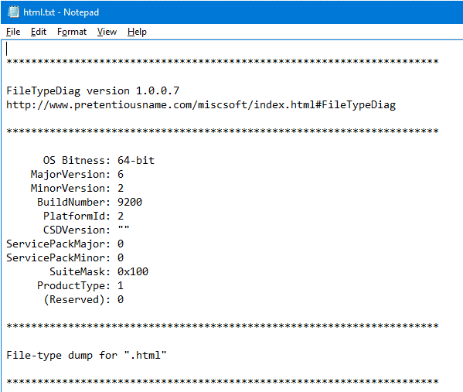The height and width of the screenshot is (392, 463).
Task: Click the ServicePackMajor: 0 line
Action: click(65, 244)
